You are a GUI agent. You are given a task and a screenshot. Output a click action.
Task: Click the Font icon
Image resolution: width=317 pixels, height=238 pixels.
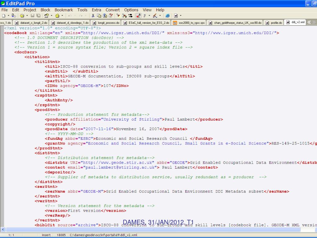click(x=145, y=15)
